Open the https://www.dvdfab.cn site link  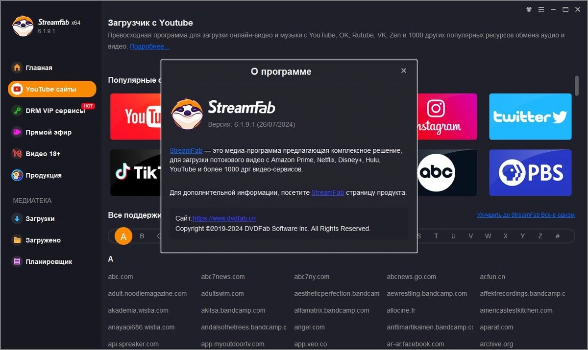point(224,219)
